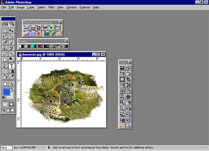Expand the status bar info arrow
Screen dimensions: 209x151
(x=49, y=147)
